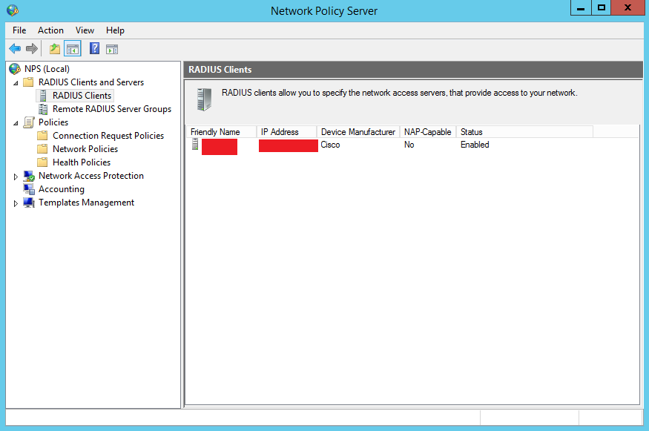
Task: Expand the Network Access Protection node
Action: pyautogui.click(x=16, y=177)
